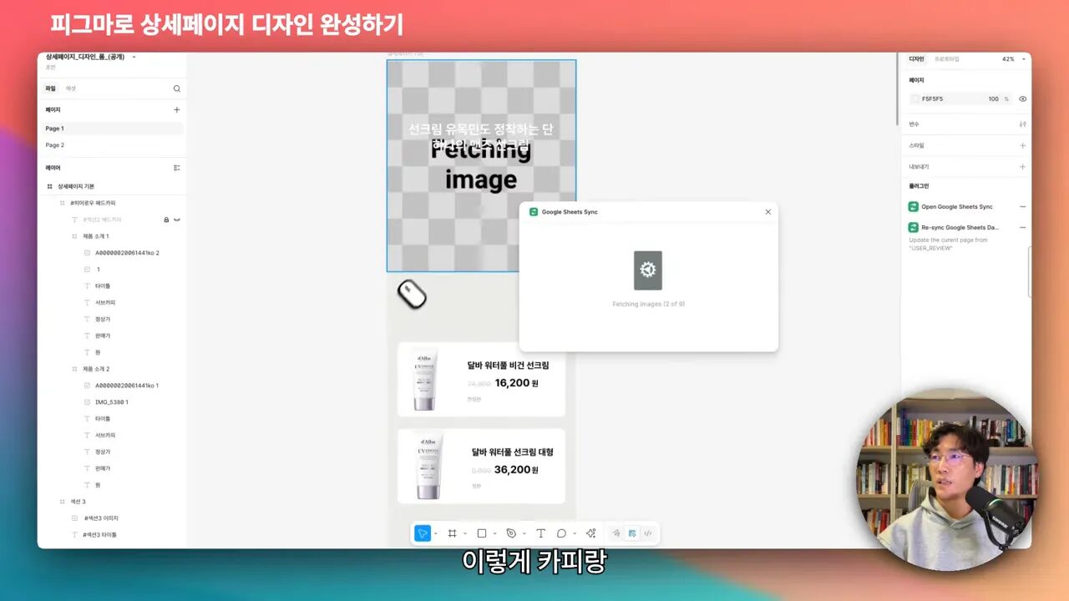Screen dimensions: 1069x601
Task: Select the Comment tool
Action: (x=561, y=533)
